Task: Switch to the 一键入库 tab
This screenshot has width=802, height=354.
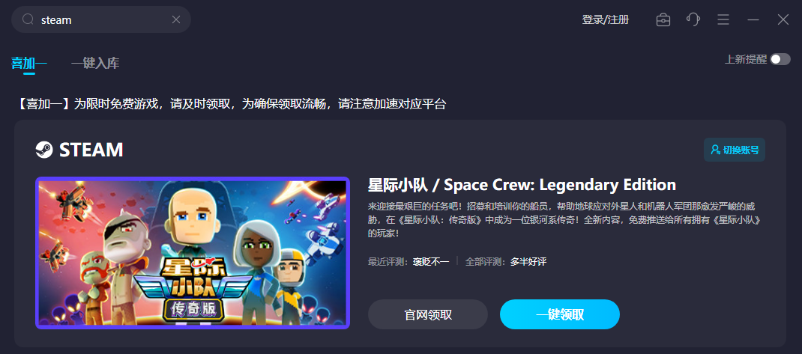Action: pos(95,64)
